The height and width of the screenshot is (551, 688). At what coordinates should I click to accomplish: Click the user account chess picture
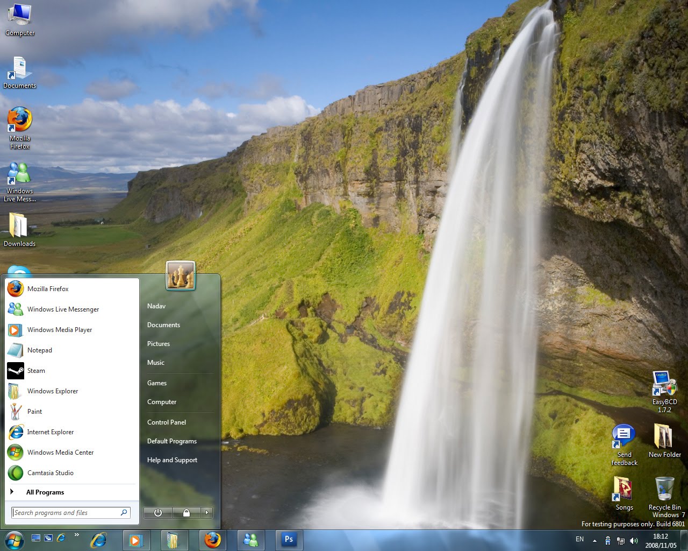coord(181,275)
